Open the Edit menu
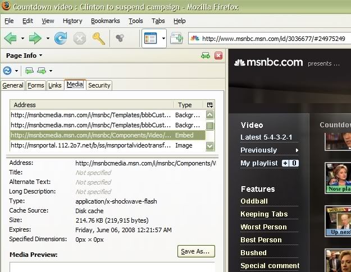Viewport: 351px width, 272px height. pyautogui.click(x=28, y=21)
